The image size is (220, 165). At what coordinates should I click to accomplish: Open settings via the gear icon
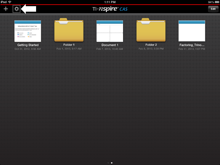16,9
